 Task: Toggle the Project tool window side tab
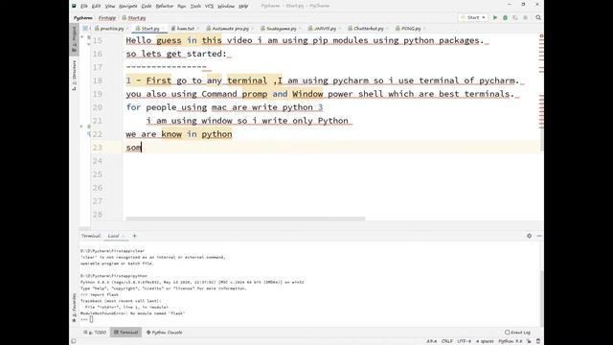[74, 40]
